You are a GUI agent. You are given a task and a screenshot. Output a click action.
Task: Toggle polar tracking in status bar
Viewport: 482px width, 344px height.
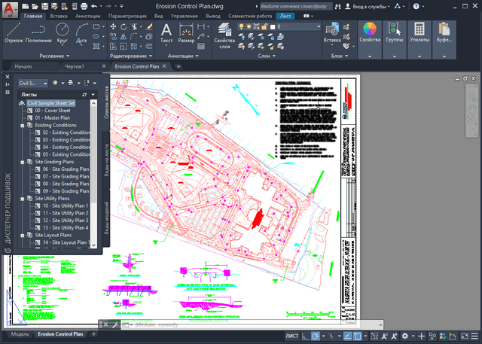pos(316,335)
